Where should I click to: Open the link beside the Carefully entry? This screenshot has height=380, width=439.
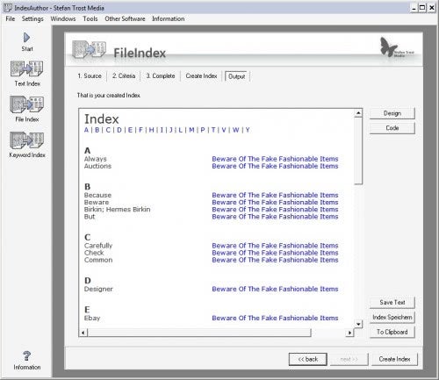(275, 246)
